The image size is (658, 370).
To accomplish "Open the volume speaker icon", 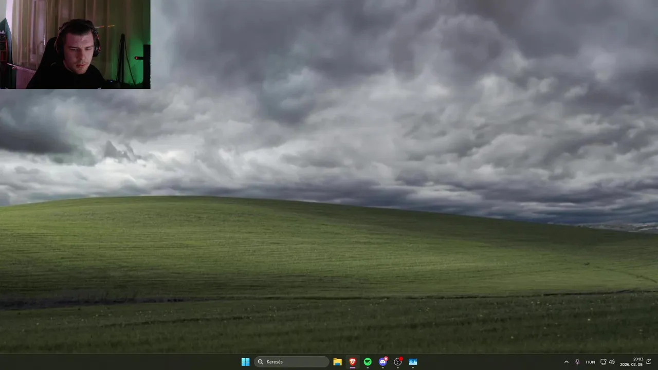I will coord(612,362).
